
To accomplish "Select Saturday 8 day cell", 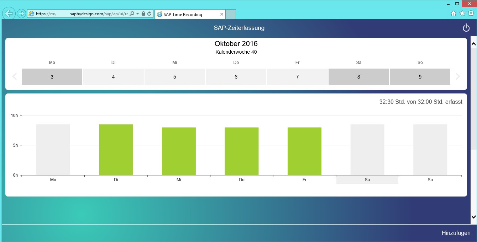I will 358,77.
